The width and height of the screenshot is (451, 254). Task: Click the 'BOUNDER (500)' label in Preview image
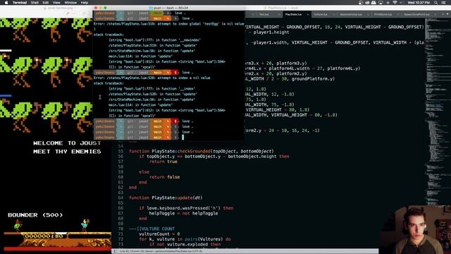tap(35, 215)
